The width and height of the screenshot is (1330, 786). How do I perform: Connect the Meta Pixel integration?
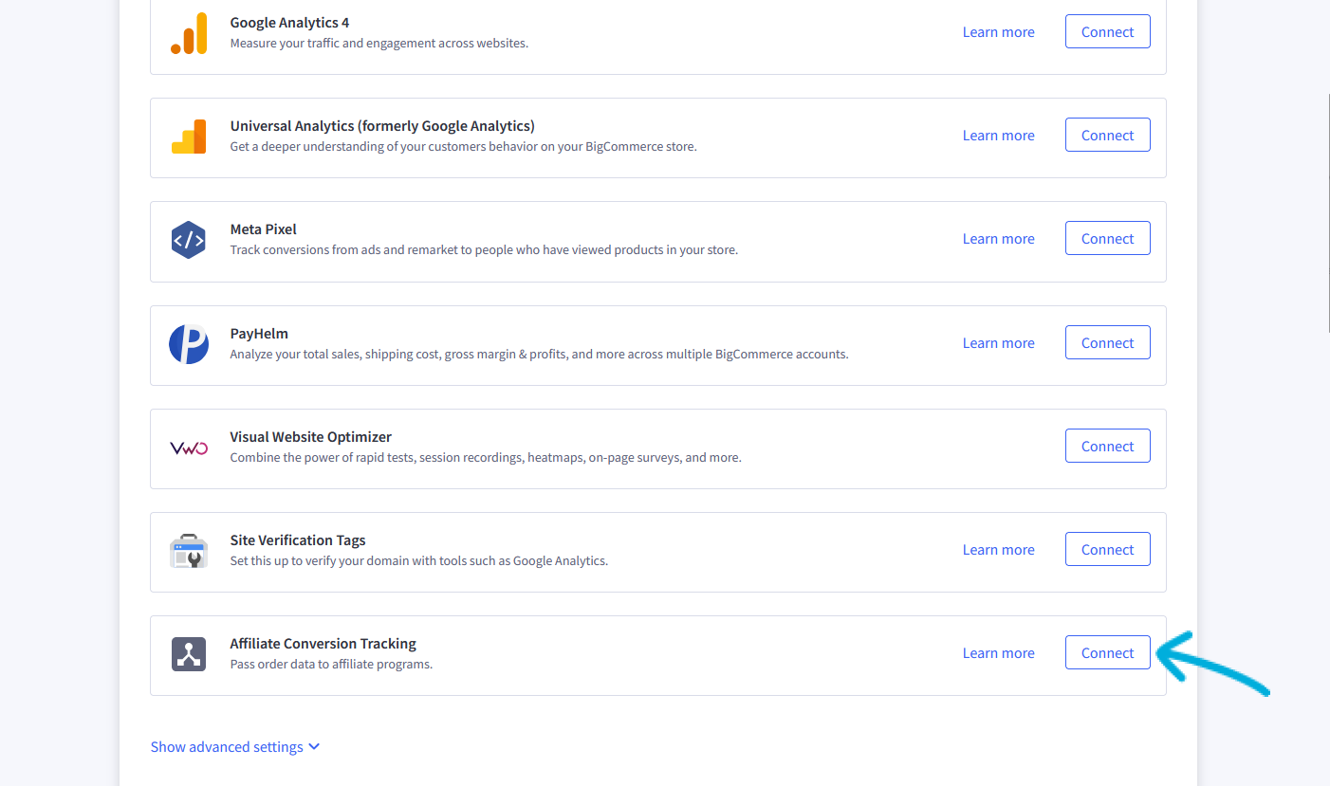click(1107, 238)
